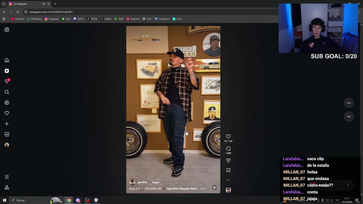Open Messages with the unread badge
The image size is (363, 204).
point(7,81)
